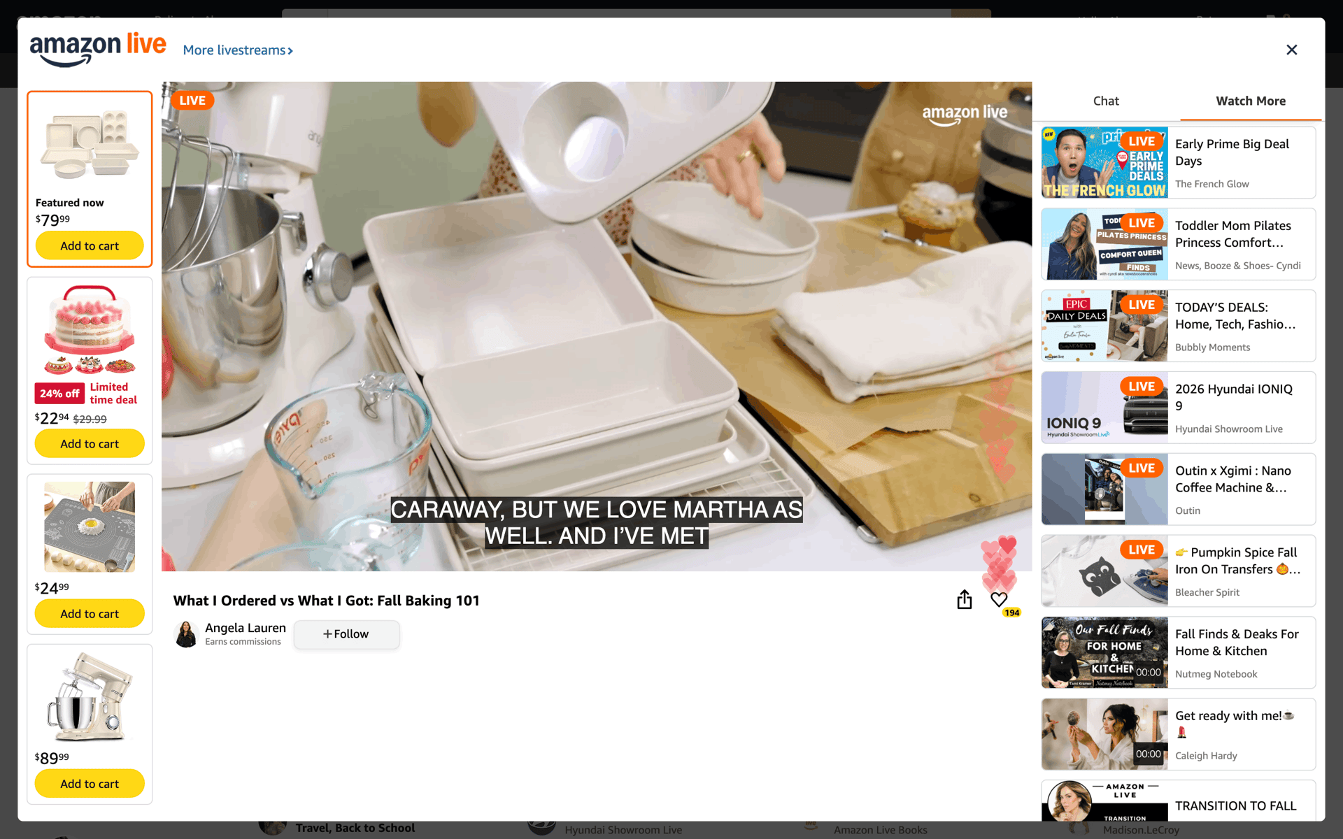Click the stand mixer product image
This screenshot has height=839, width=1343.
click(90, 696)
